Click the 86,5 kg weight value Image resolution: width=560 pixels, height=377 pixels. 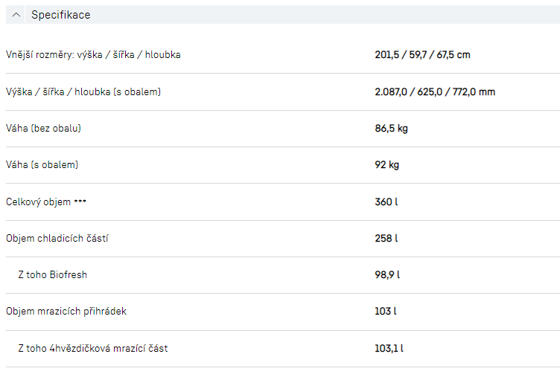[x=391, y=129]
